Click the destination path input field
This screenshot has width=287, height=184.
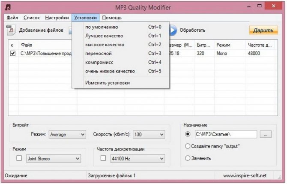[x=226, y=134]
